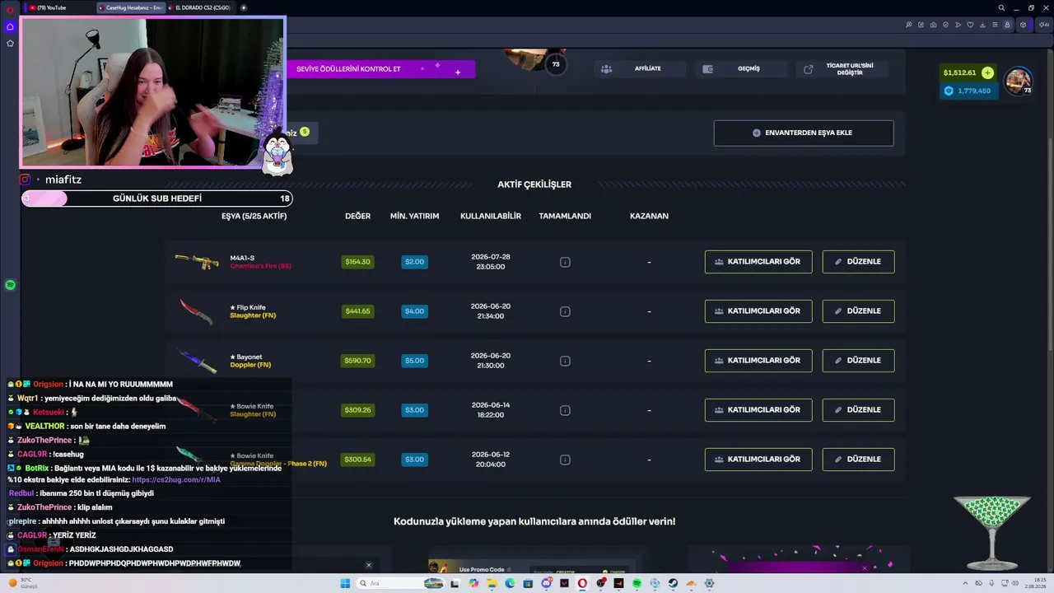Screen dimensions: 1054x593
Task: Open the browser tab search magnifier
Action: point(1001,7)
